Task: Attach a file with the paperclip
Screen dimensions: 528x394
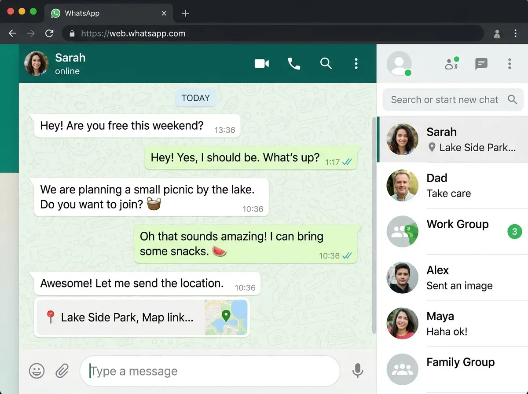Action: click(62, 371)
